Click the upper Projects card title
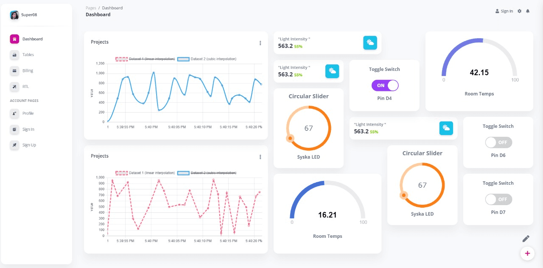This screenshot has width=543, height=268. click(x=100, y=42)
